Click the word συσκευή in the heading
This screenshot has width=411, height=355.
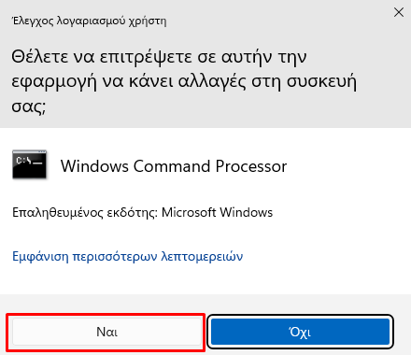[321, 81]
